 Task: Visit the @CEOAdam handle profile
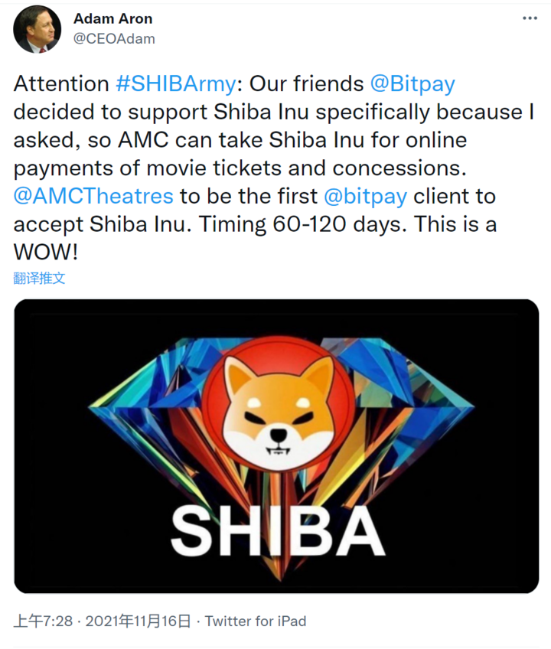point(114,38)
